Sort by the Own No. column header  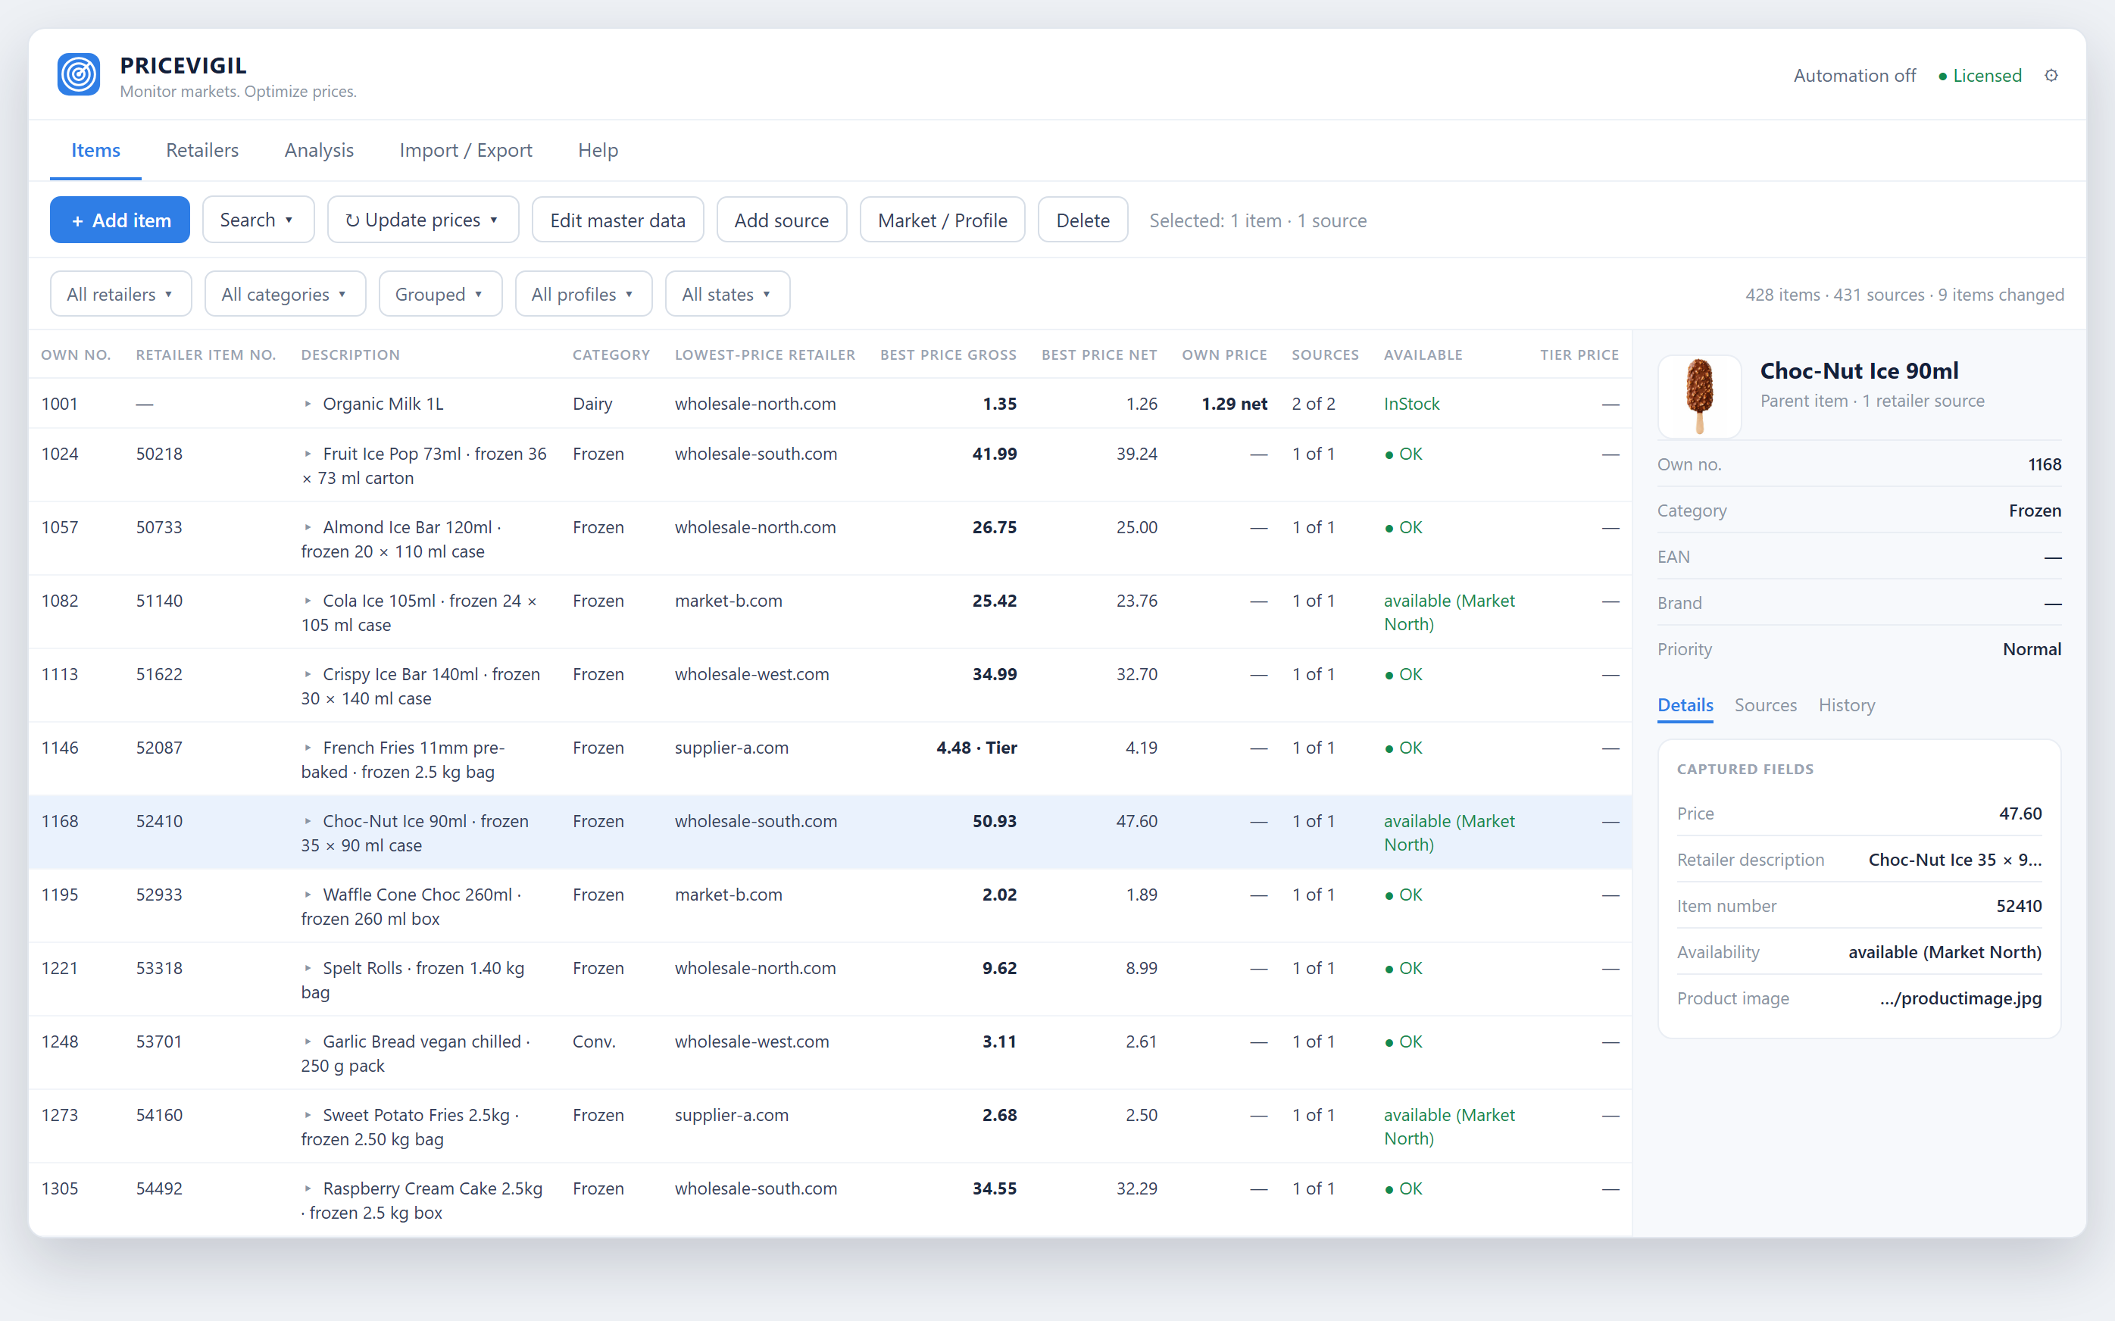click(76, 354)
